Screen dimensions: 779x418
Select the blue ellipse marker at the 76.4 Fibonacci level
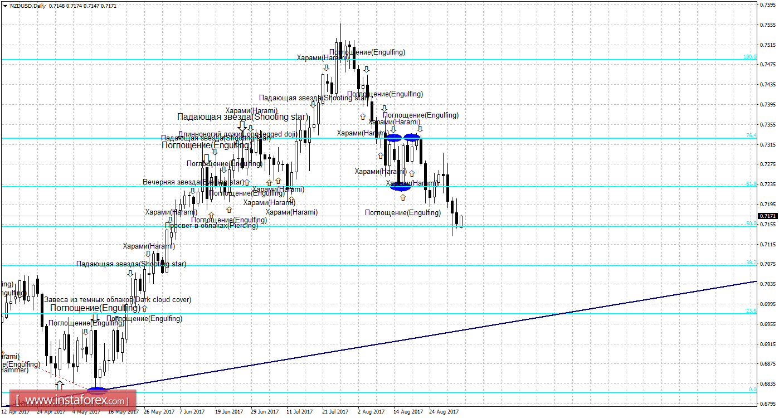click(395, 138)
